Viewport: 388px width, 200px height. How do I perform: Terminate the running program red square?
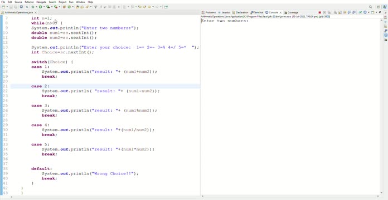(x=319, y=12)
